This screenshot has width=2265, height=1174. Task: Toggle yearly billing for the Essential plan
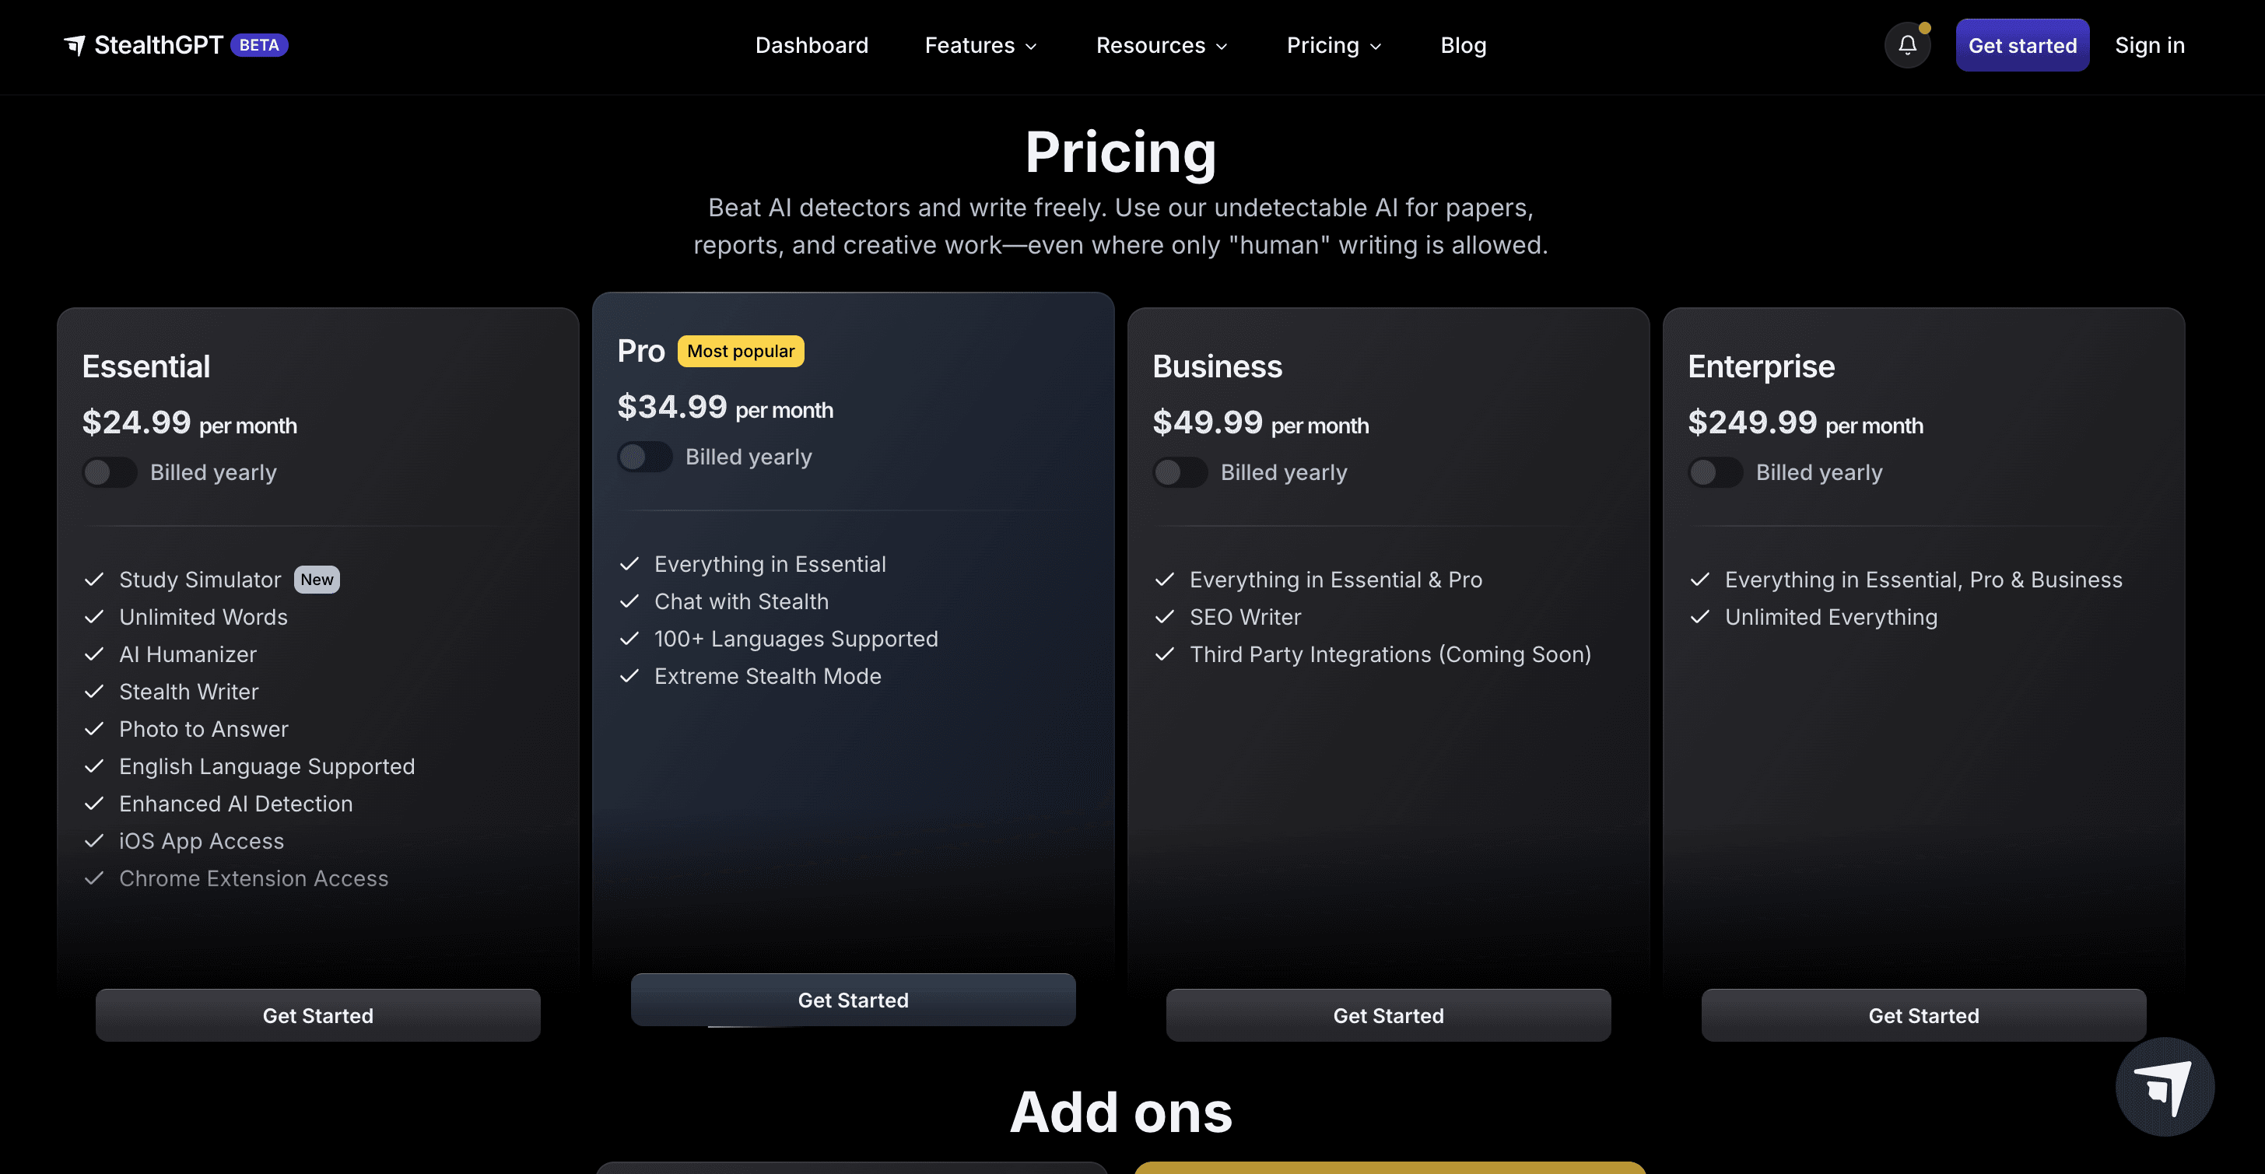click(110, 472)
